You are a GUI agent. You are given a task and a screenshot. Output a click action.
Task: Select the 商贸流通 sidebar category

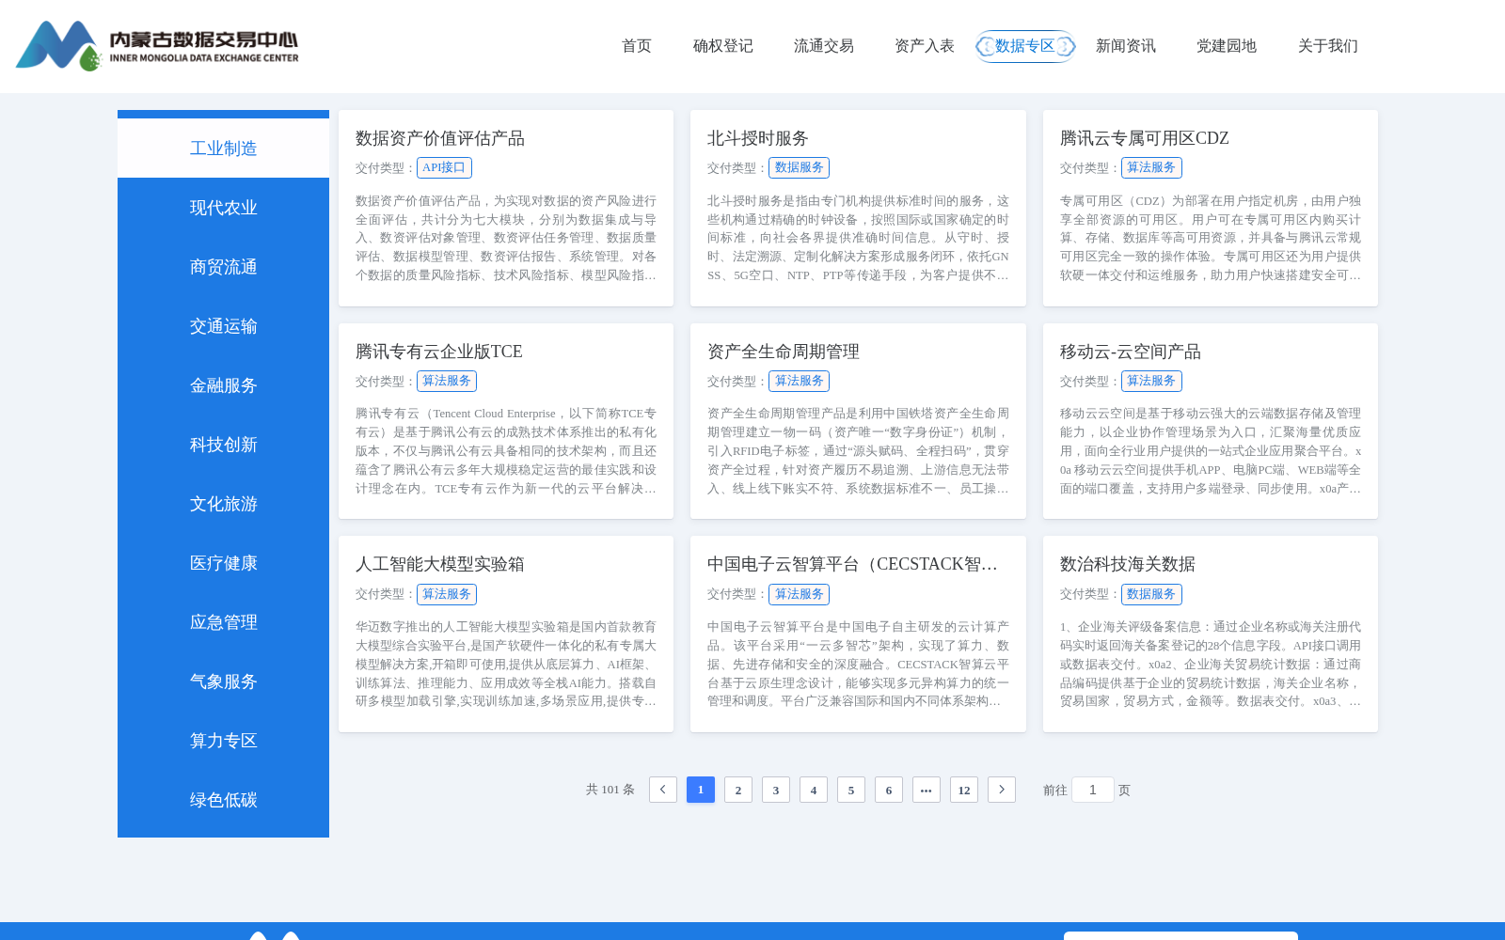tap(223, 267)
